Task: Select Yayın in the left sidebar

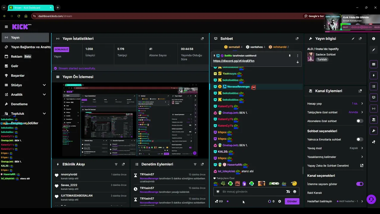Action: click(25, 37)
